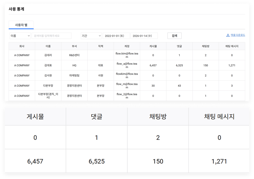Click the 직책 column header
This screenshot has width=254, height=179.
point(100,46)
